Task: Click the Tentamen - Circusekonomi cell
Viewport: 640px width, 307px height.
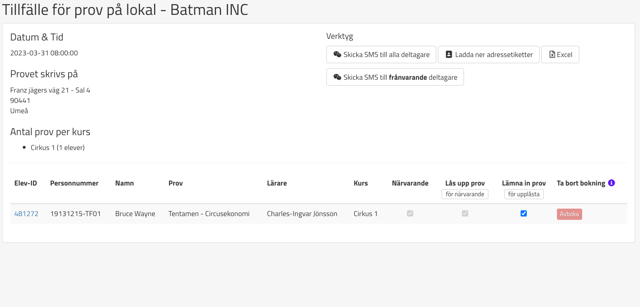Action: point(209,214)
